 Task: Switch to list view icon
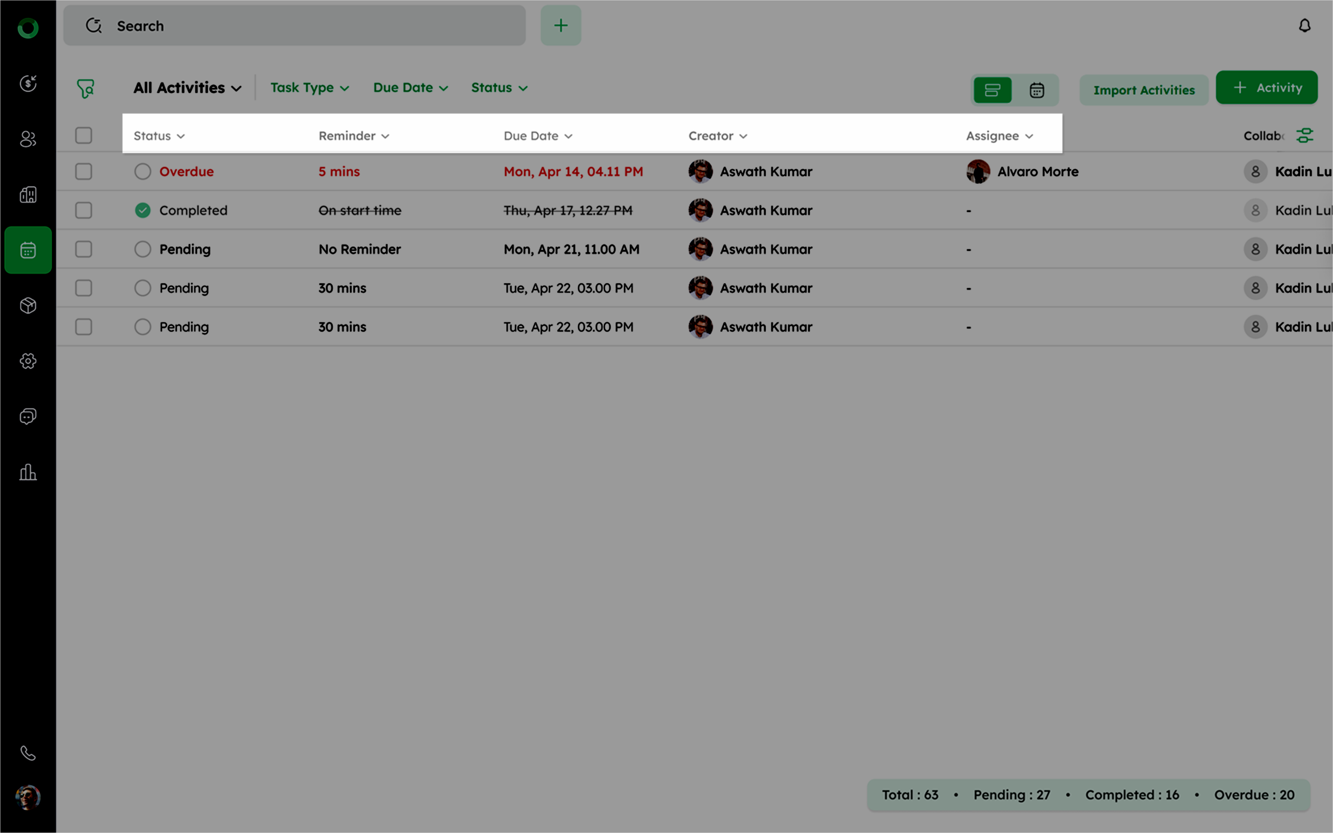click(x=992, y=90)
